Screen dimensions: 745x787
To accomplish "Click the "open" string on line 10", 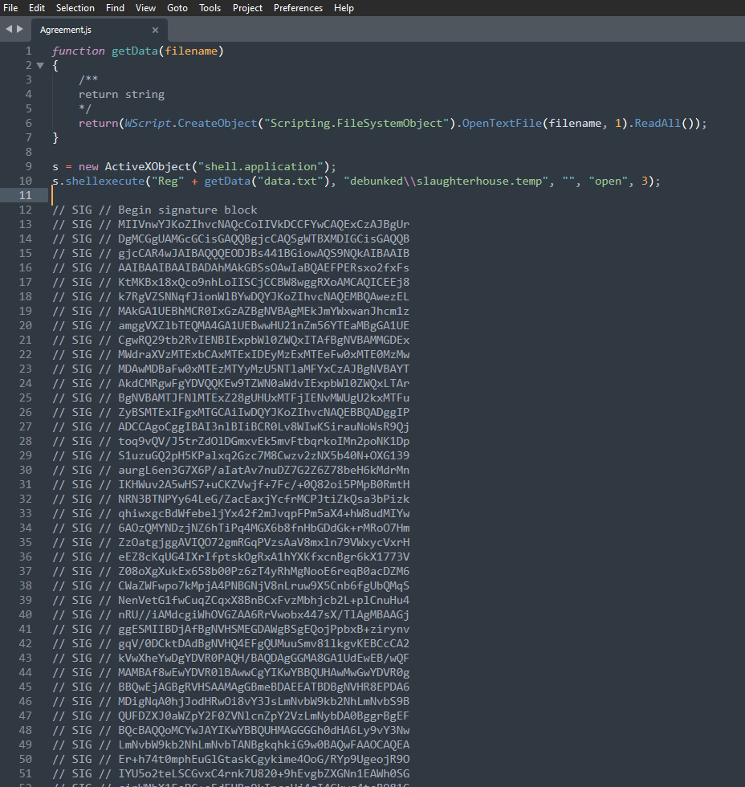I will click(608, 181).
